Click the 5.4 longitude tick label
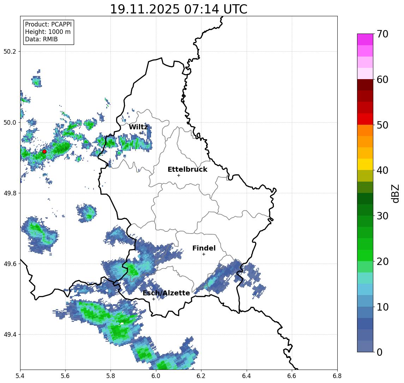404x383 pixels. click(x=20, y=376)
